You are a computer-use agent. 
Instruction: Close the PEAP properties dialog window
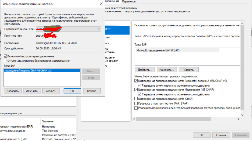click(101, 4)
